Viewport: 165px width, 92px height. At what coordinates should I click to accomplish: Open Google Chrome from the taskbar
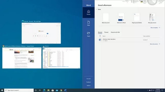coord(61,90)
